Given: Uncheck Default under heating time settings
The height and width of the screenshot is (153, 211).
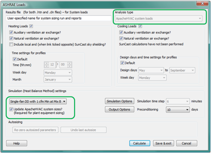Looking at the screenshot, I should coord(14,59).
